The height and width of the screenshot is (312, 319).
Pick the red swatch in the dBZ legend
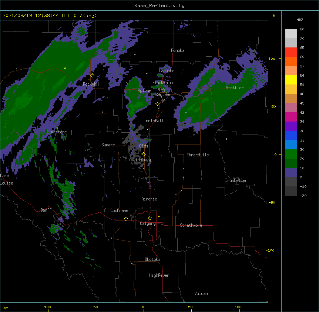(291, 52)
